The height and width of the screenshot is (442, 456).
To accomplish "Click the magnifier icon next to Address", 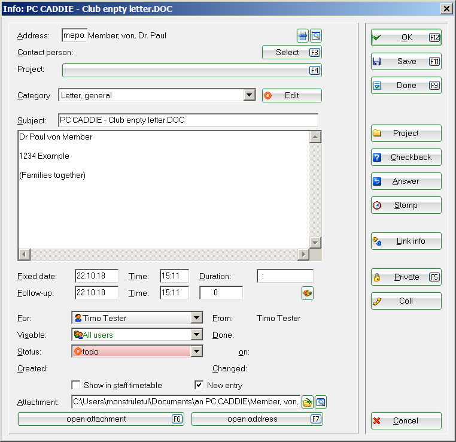I will pos(316,36).
